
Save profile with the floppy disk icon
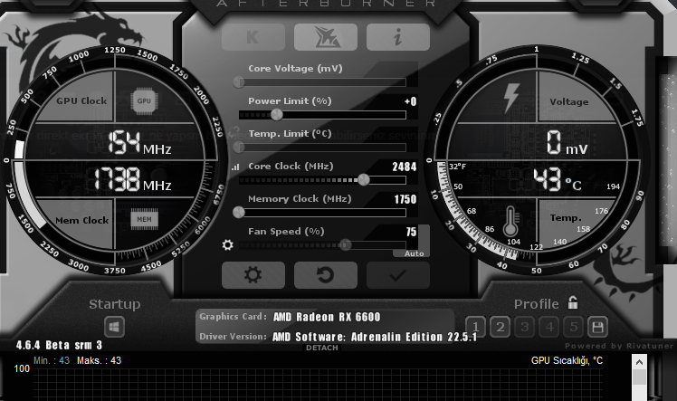point(598,327)
